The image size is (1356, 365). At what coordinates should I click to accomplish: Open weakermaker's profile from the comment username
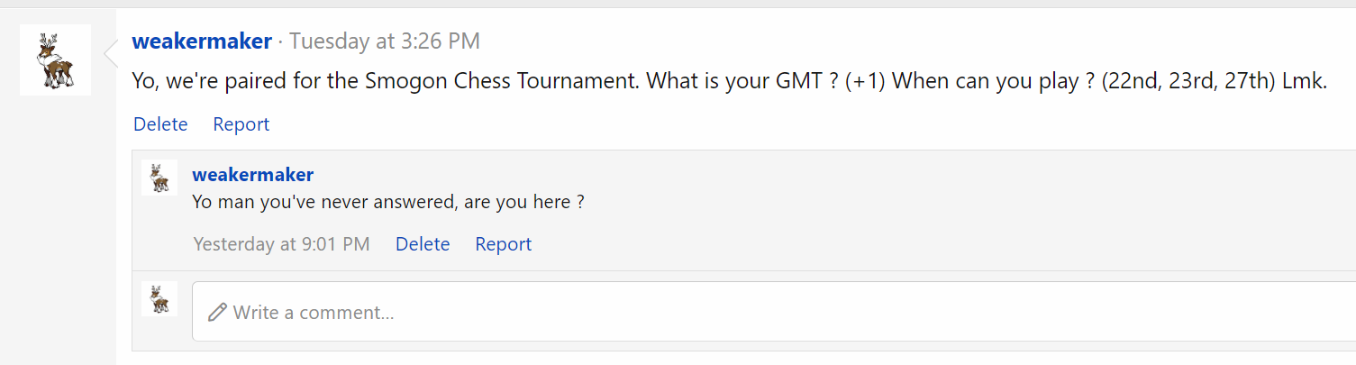point(253,175)
